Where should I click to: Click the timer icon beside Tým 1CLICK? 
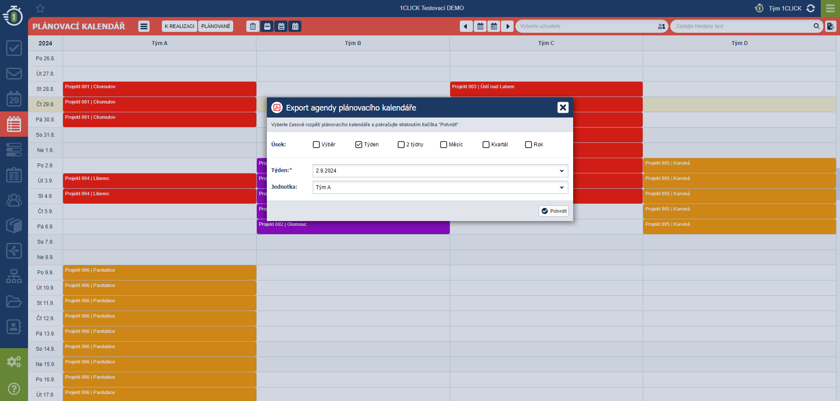pyautogui.click(x=759, y=8)
